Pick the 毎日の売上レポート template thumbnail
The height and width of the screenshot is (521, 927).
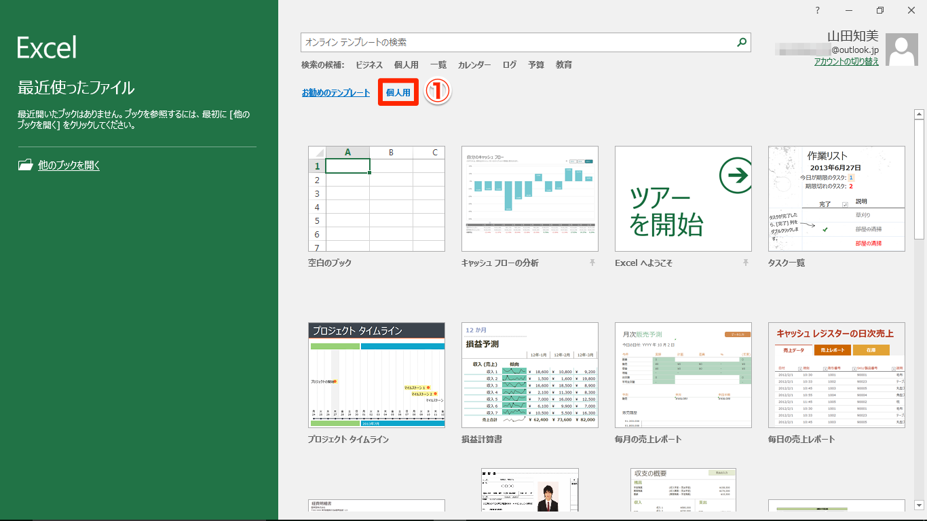click(x=837, y=375)
